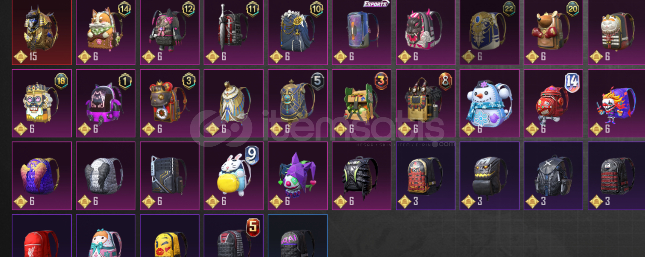The height and width of the screenshot is (257, 645).
Task: Choose the boxing bear backpack
Action: tap(553, 32)
